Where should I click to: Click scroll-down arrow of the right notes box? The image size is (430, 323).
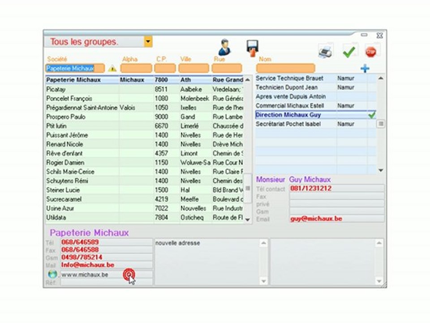tap(379, 281)
